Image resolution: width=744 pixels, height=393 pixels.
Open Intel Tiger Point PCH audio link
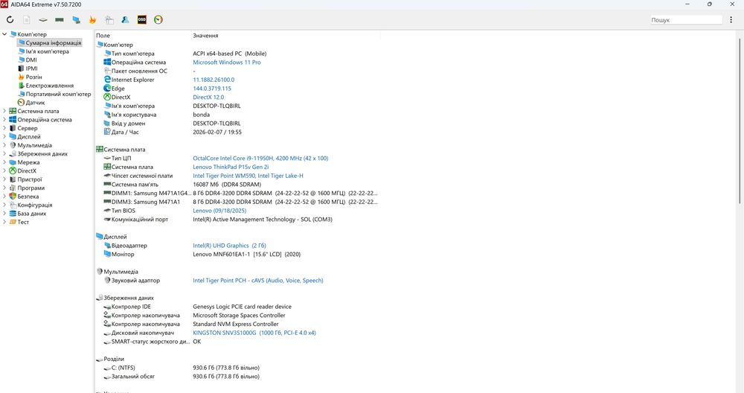tap(257, 281)
